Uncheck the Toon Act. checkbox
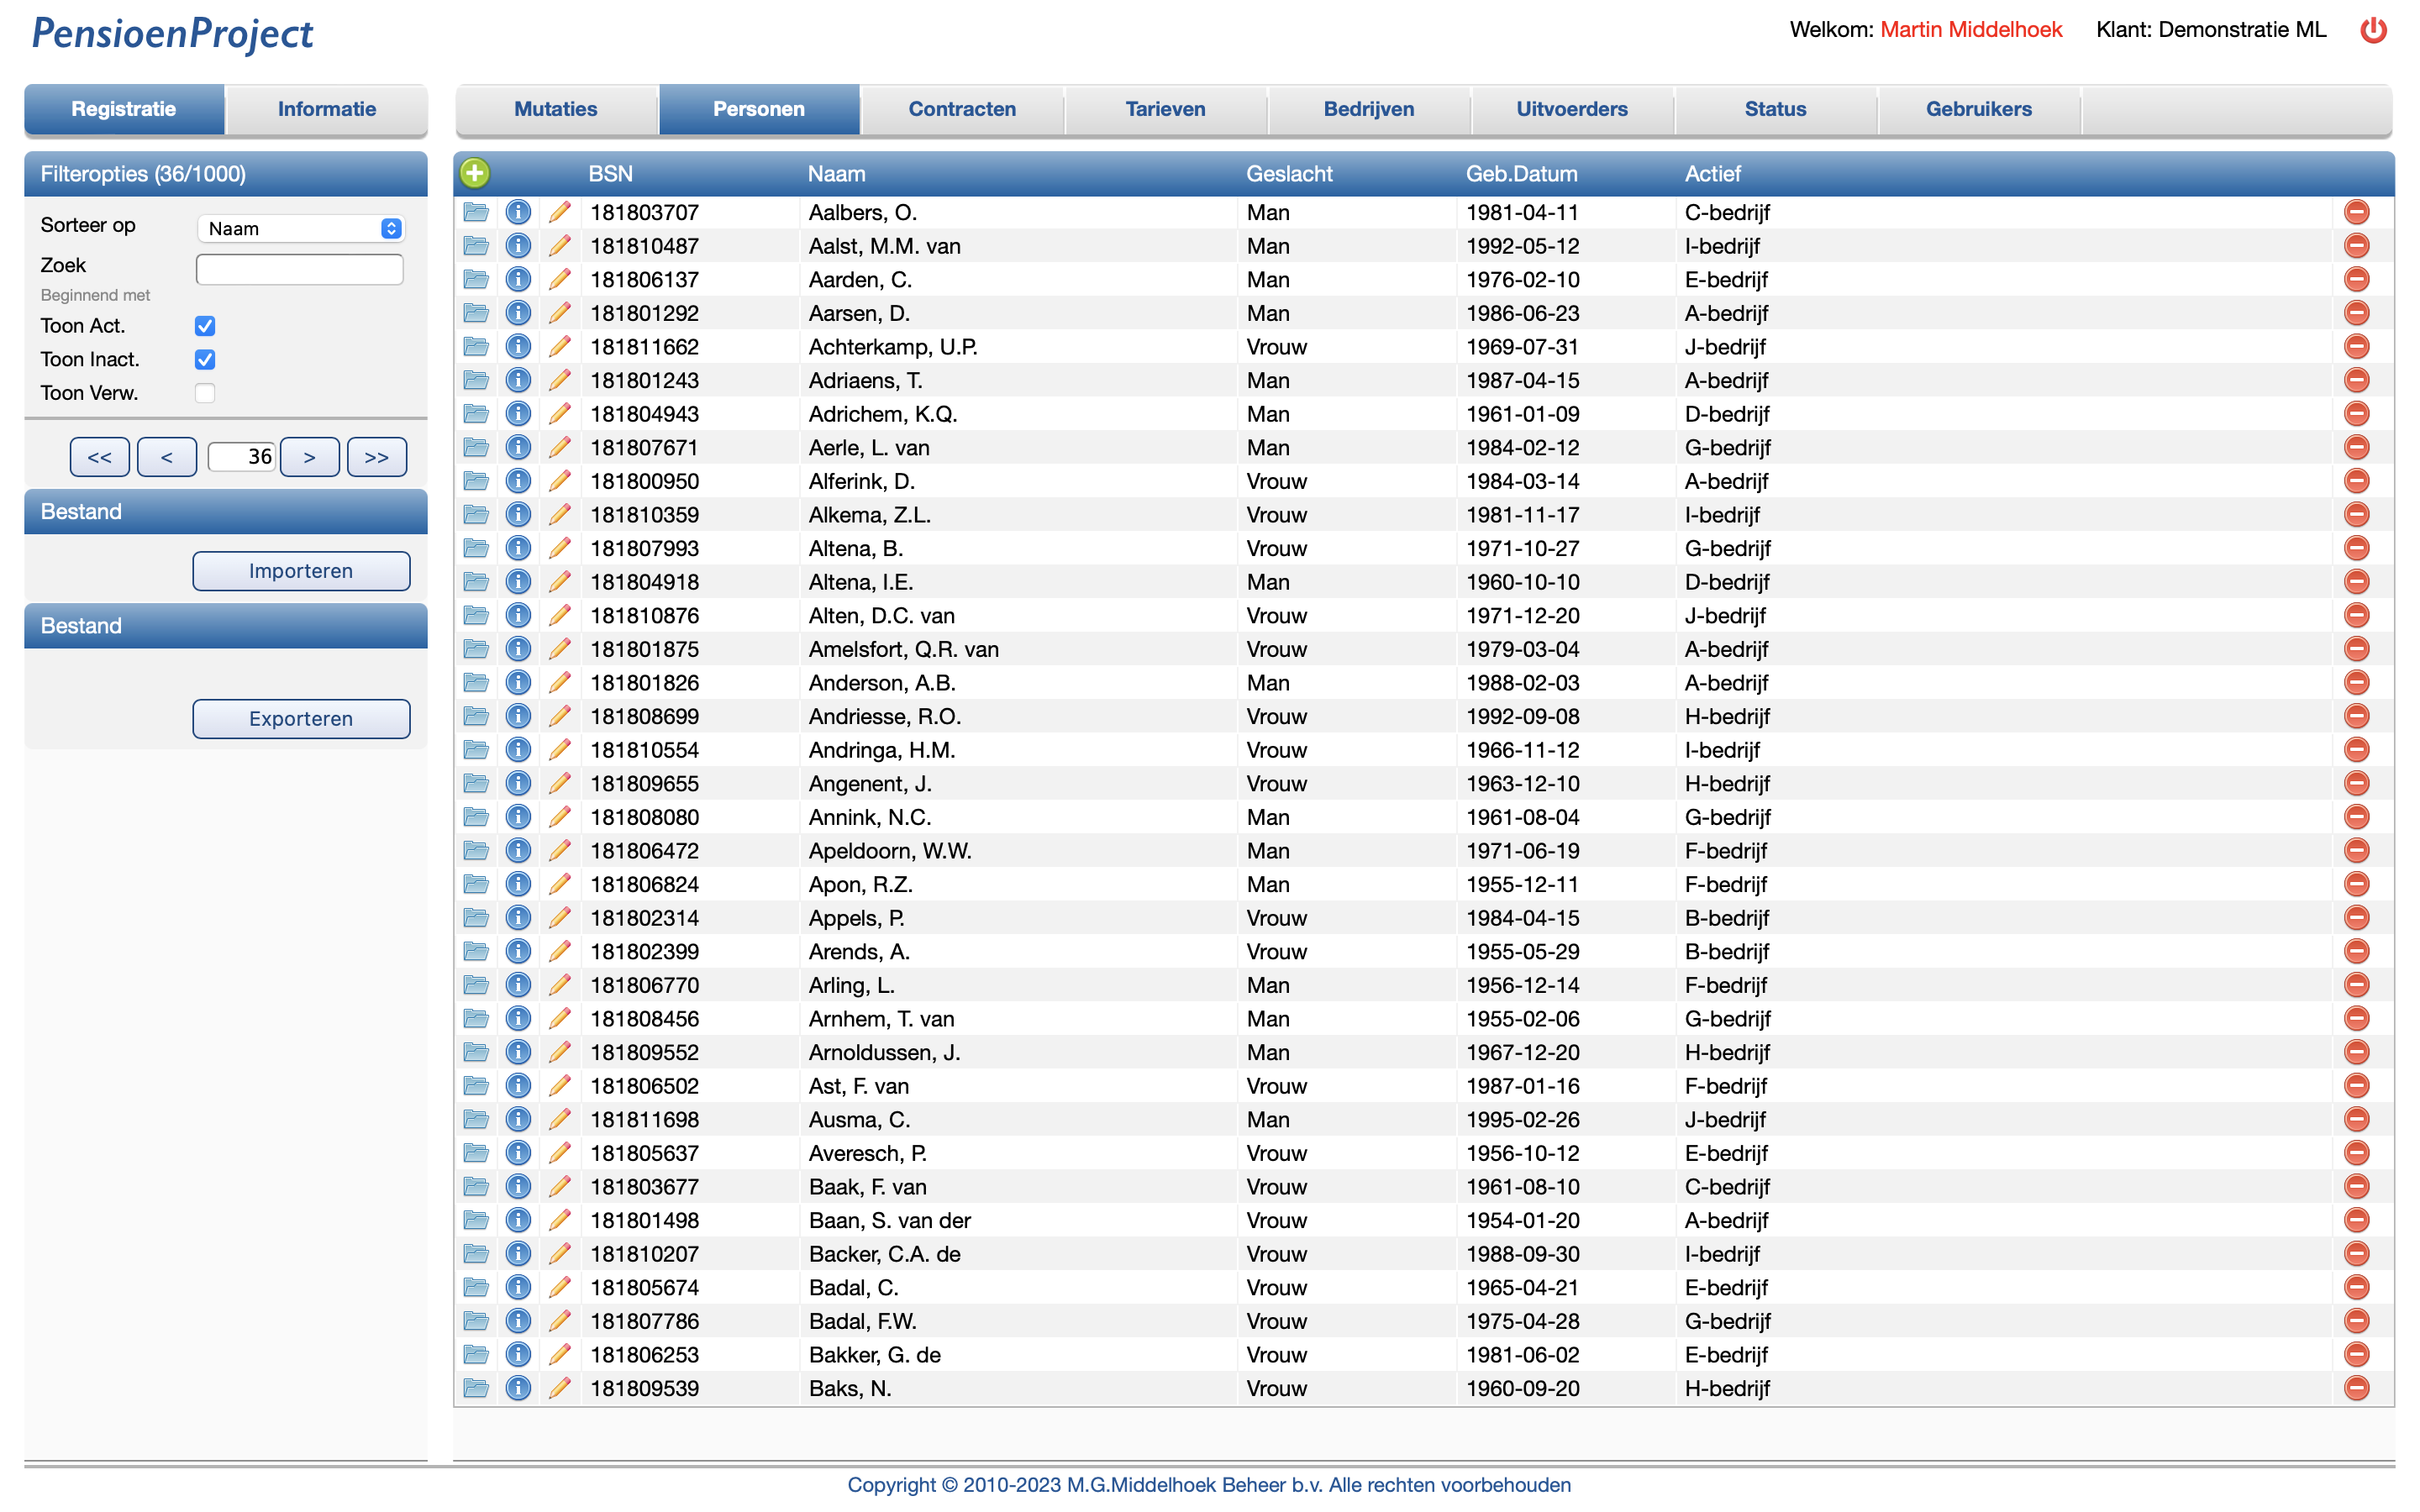The width and height of the screenshot is (2420, 1512). (x=205, y=326)
